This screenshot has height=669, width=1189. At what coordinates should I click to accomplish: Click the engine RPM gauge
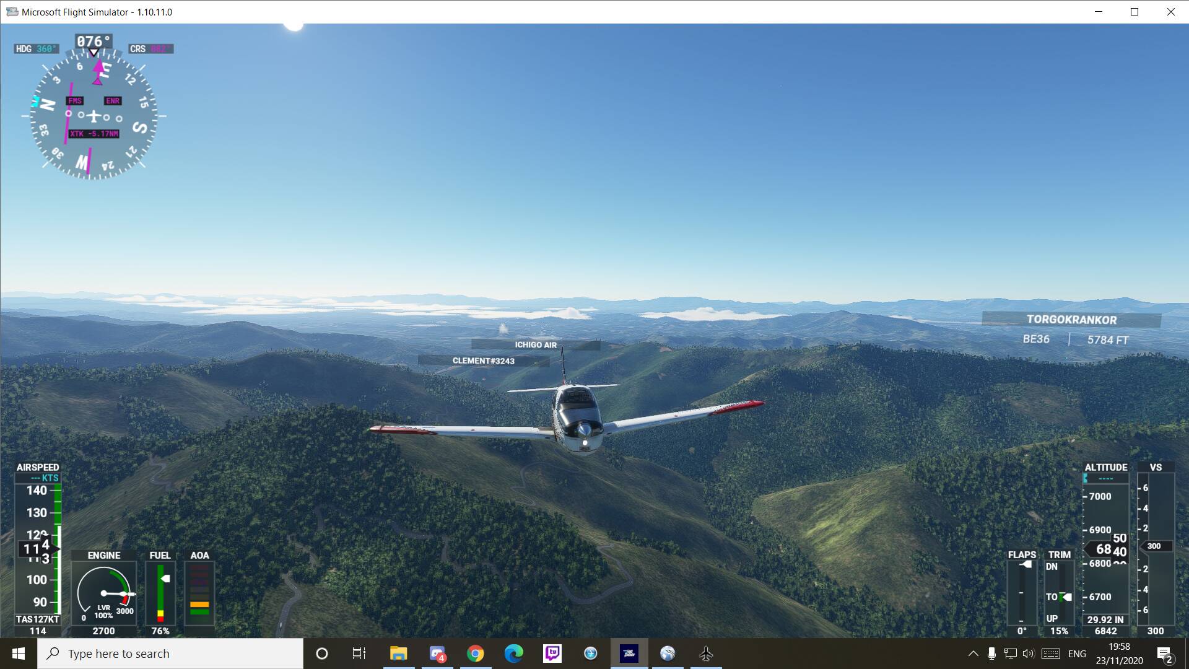click(x=104, y=593)
